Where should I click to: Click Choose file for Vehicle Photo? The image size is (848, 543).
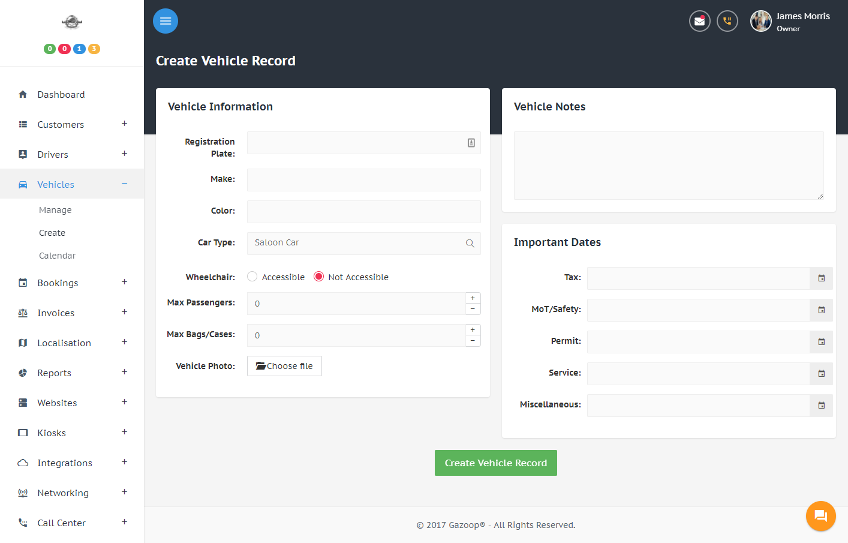(x=284, y=366)
